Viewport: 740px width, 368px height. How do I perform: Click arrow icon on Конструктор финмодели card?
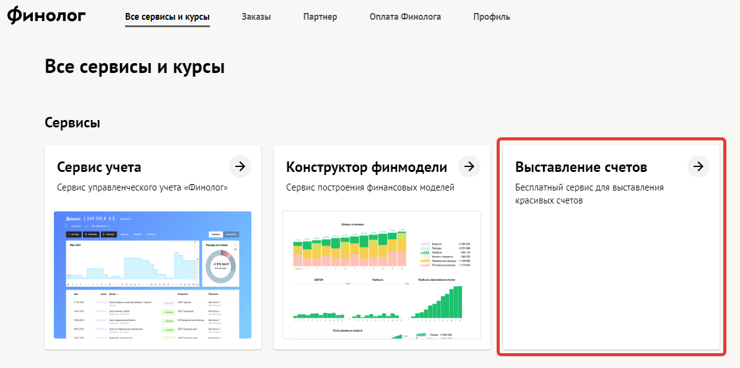point(469,166)
